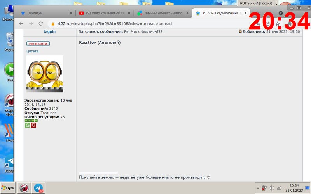
Task: Click the thumbs-up reputation icon for tagpin
Action: tap(28, 125)
